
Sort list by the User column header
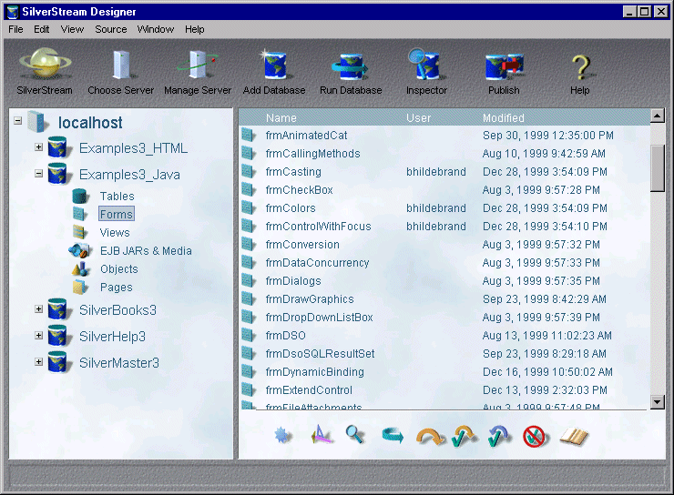418,117
